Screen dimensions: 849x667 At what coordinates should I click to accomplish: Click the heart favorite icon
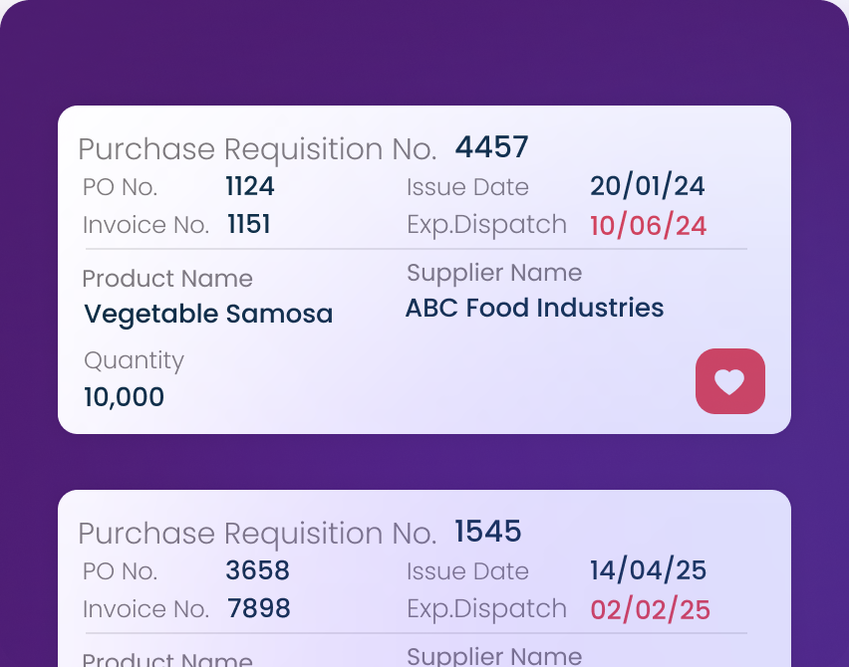pyautogui.click(x=729, y=381)
